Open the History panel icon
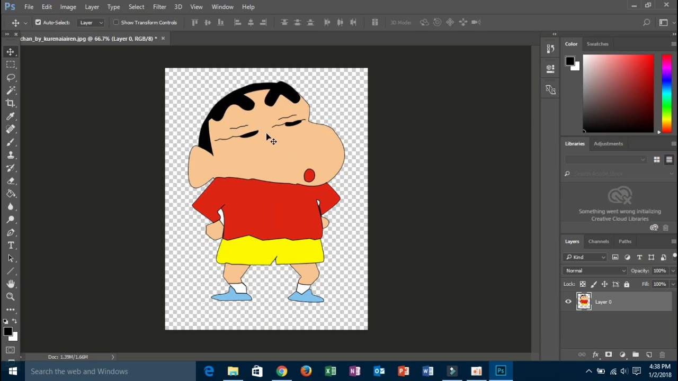Viewport: 678px width, 381px height. [x=550, y=49]
